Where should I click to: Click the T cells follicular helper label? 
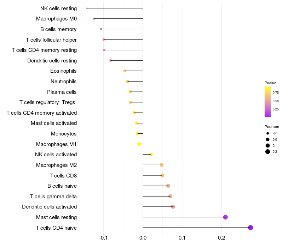51,40
